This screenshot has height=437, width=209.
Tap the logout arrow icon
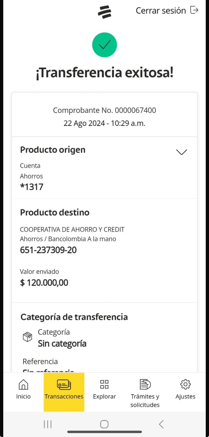tap(194, 10)
